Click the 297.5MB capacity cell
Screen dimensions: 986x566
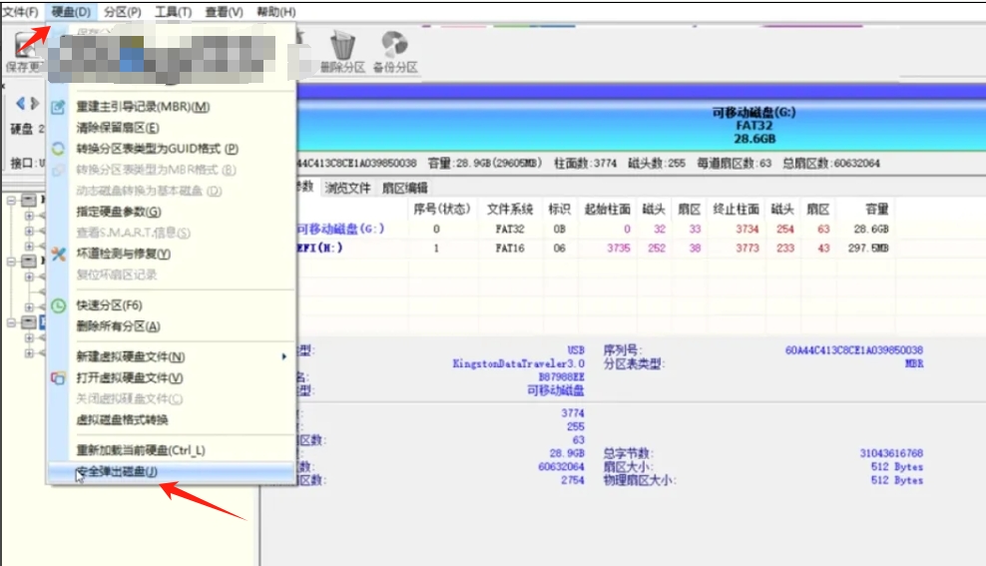tap(868, 249)
